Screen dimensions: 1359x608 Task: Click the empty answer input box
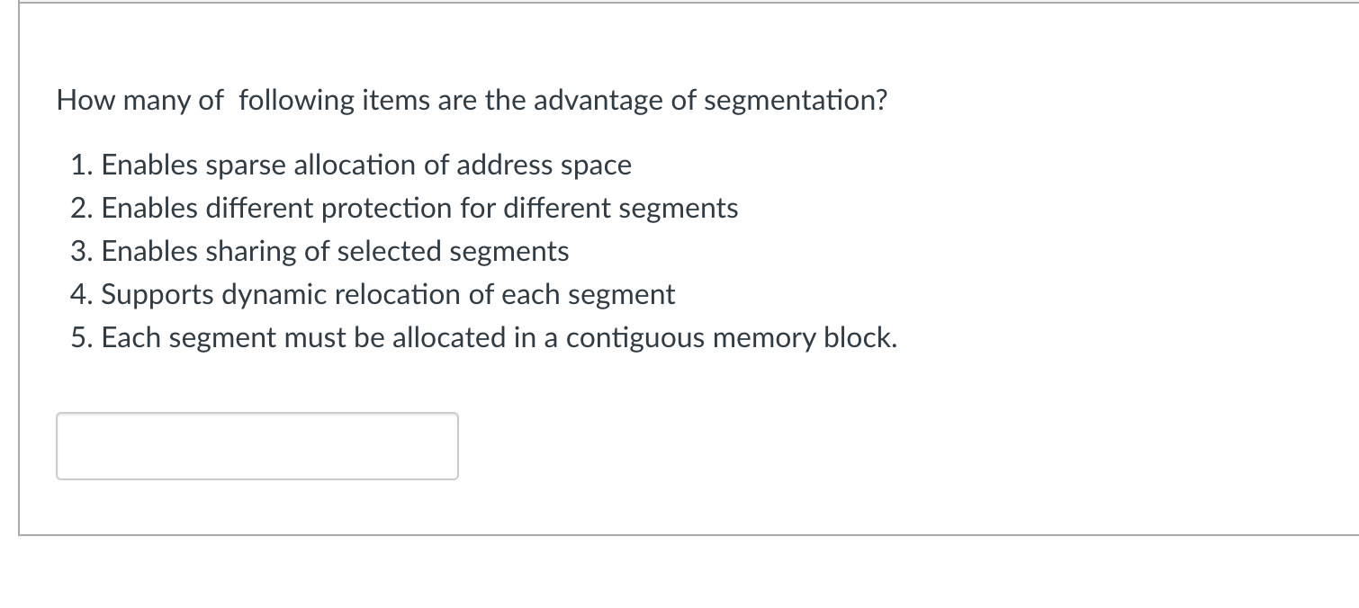(x=256, y=446)
